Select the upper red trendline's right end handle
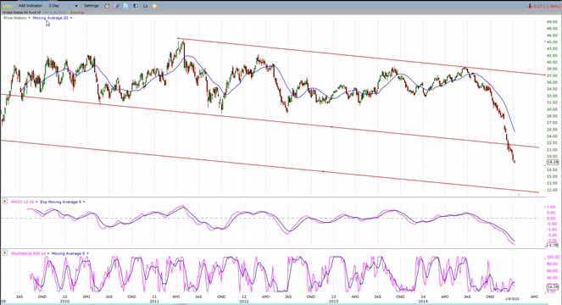The image size is (562, 305). [x=545, y=75]
